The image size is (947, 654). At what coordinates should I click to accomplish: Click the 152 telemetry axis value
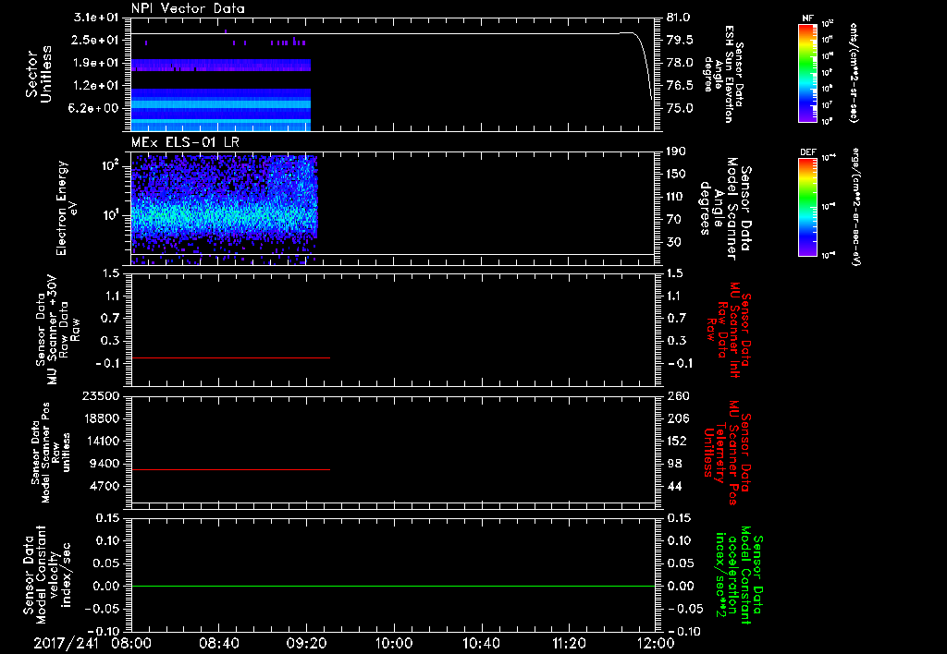click(x=678, y=441)
